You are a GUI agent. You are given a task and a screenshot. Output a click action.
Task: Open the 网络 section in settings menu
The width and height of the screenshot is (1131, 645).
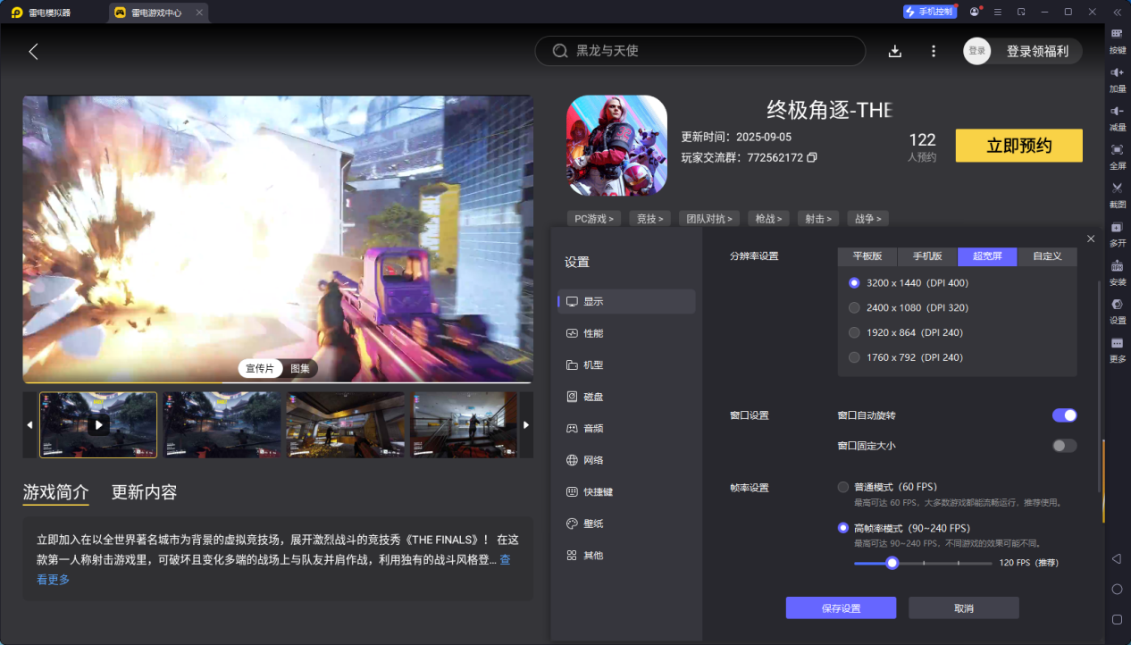point(592,459)
